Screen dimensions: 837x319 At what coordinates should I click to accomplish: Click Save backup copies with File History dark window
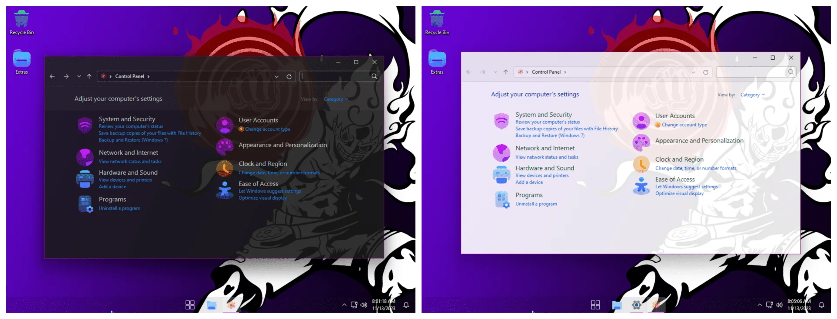click(150, 133)
